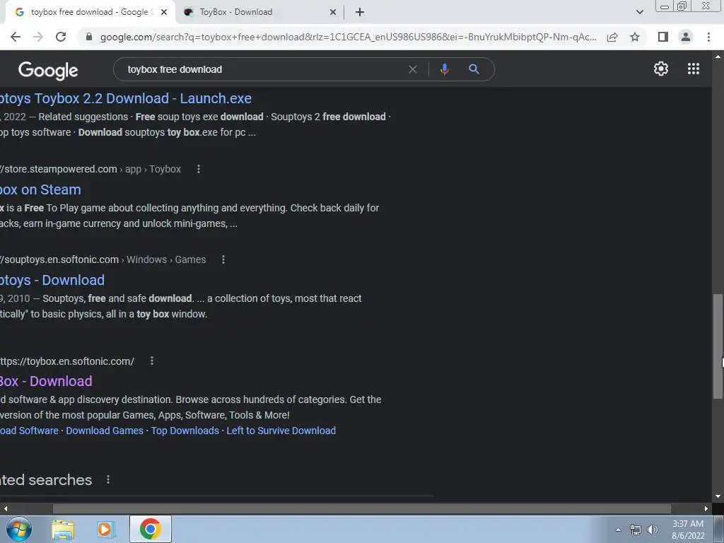
Task: Follow the Top Downloads sitelink
Action: click(x=185, y=431)
